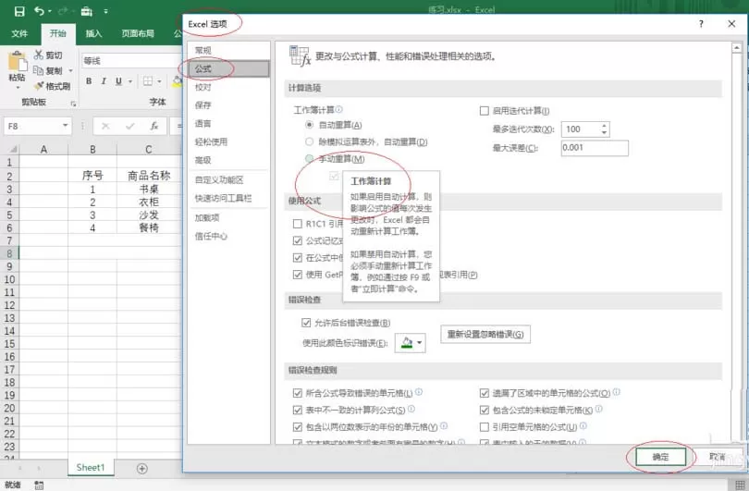Open the Name Box dropdown arrow
The width and height of the screenshot is (749, 491).
(x=66, y=126)
